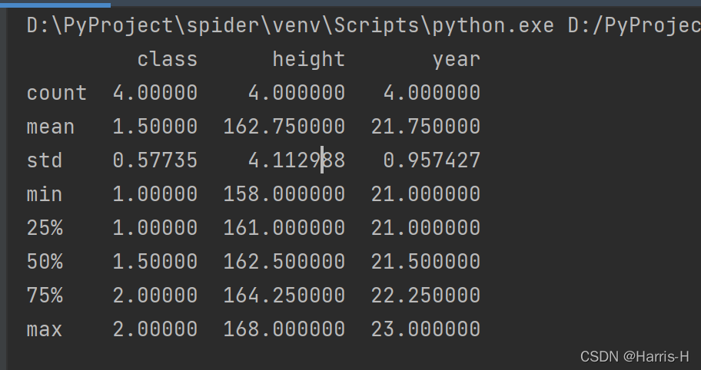Click the year value 21.000000 in min row

pos(426,193)
